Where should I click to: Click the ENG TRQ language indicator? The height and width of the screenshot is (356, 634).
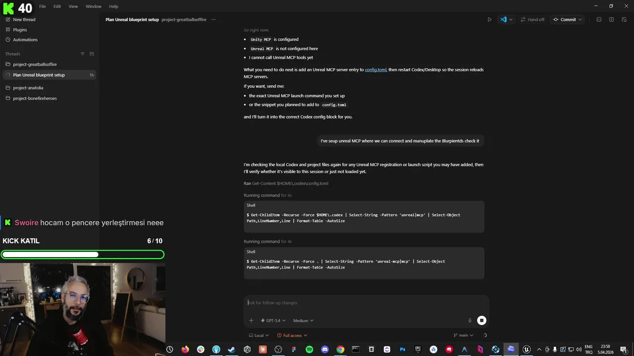[x=588, y=350]
